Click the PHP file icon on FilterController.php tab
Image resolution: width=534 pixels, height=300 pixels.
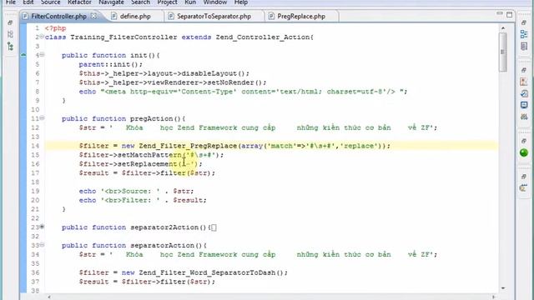pyautogui.click(x=26, y=16)
